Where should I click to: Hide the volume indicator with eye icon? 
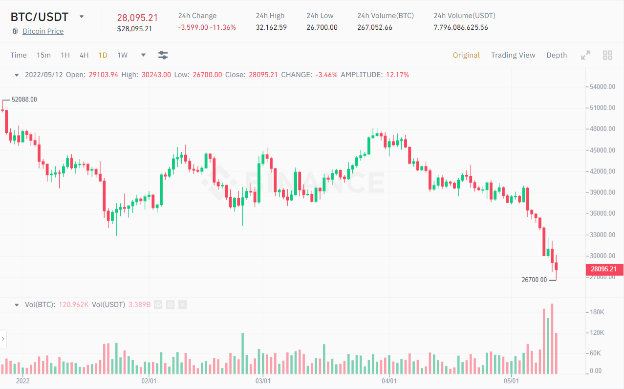tap(158, 305)
